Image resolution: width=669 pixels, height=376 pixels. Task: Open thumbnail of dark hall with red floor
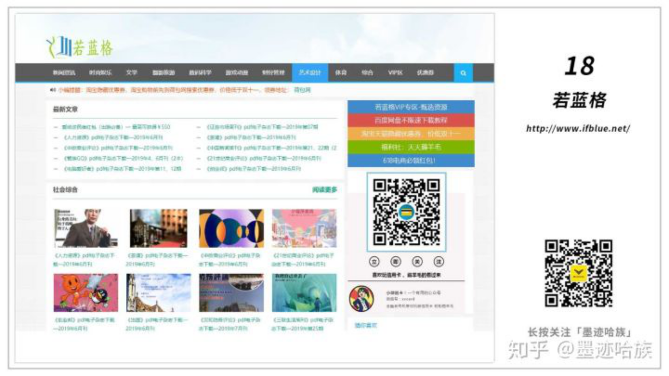158,228
